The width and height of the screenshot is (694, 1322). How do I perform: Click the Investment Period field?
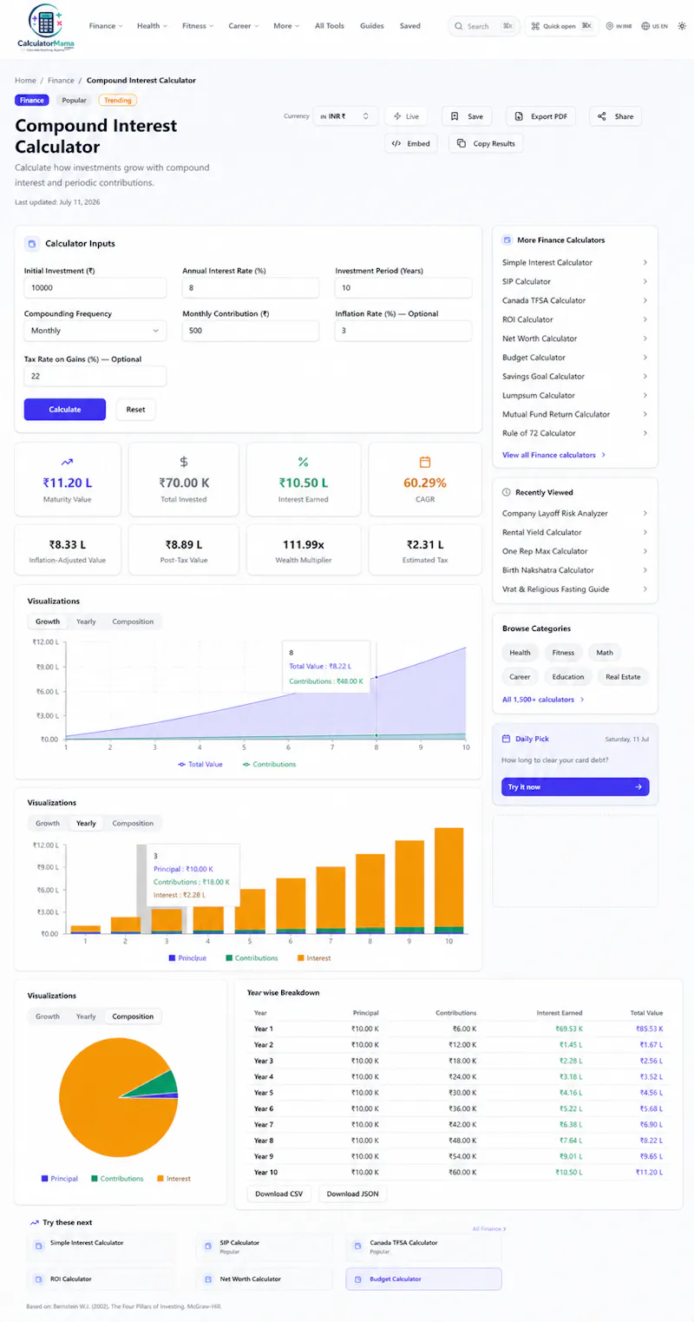403,288
